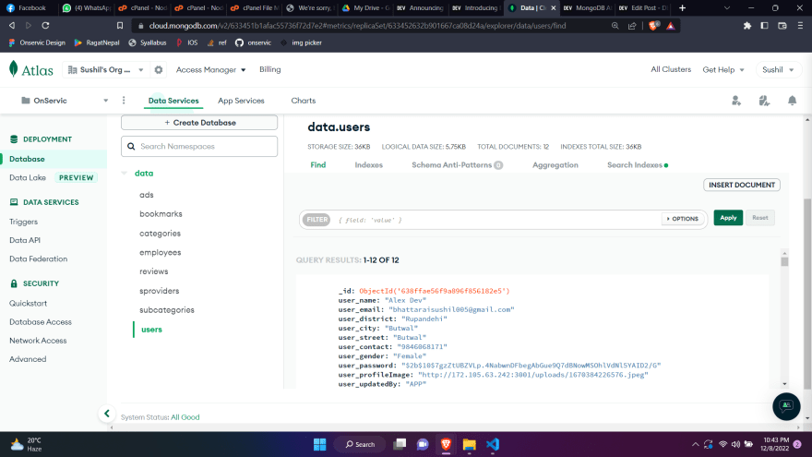This screenshot has height=457, width=812.
Task: Open Brave Shields lion icon
Action: click(653, 26)
